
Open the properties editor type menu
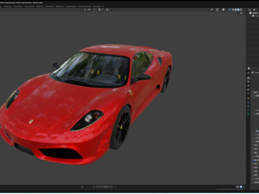pyautogui.click(x=249, y=68)
